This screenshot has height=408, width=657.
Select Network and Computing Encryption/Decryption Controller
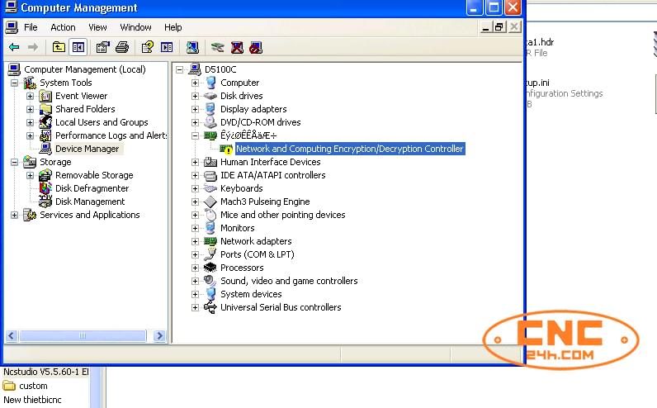(350, 149)
